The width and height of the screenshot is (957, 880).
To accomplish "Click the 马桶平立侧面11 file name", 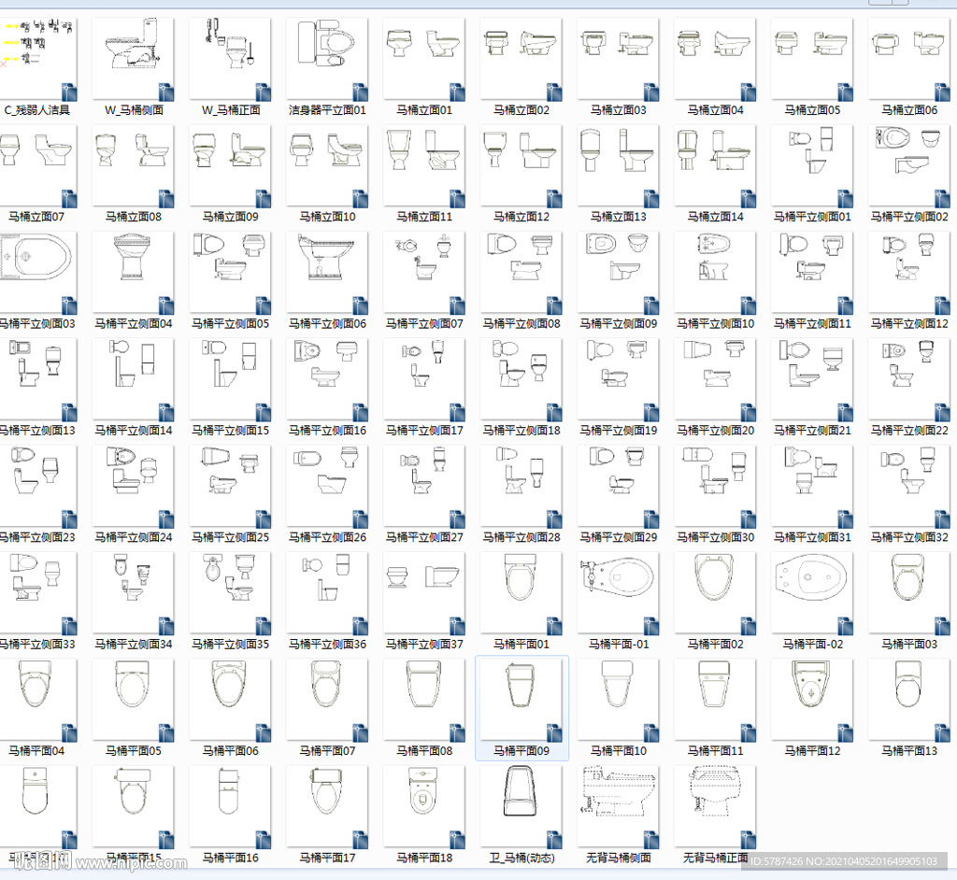I will coord(813,323).
